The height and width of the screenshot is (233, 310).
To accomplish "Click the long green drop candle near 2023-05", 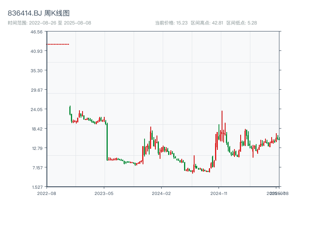I will tap(107, 142).
